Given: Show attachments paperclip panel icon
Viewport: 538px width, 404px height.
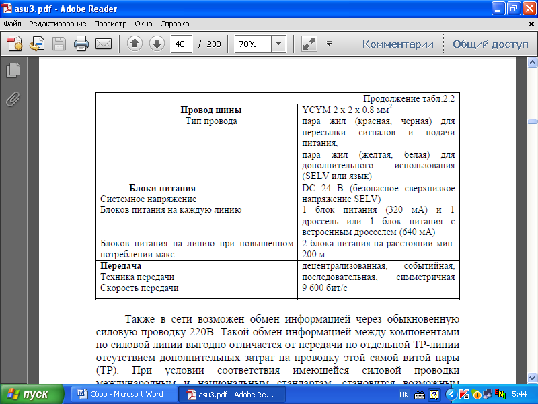Looking at the screenshot, I should pos(13,100).
